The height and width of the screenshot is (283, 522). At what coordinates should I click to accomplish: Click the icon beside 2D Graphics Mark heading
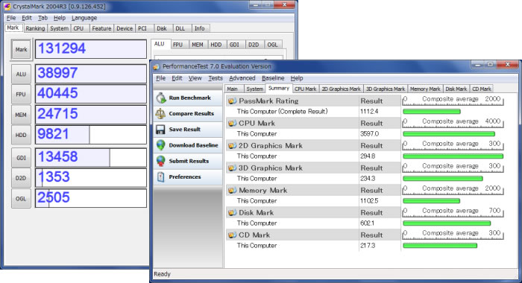coord(232,145)
